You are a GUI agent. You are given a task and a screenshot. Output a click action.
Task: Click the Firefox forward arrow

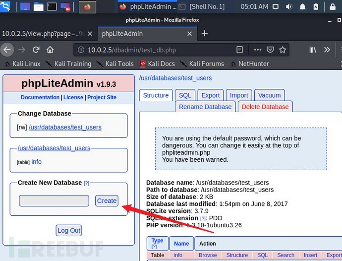(22, 50)
